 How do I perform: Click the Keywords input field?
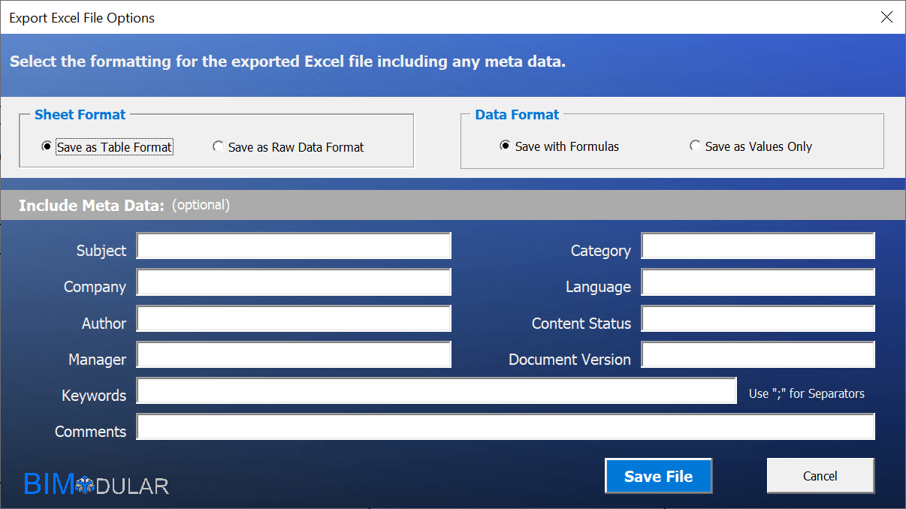point(436,391)
